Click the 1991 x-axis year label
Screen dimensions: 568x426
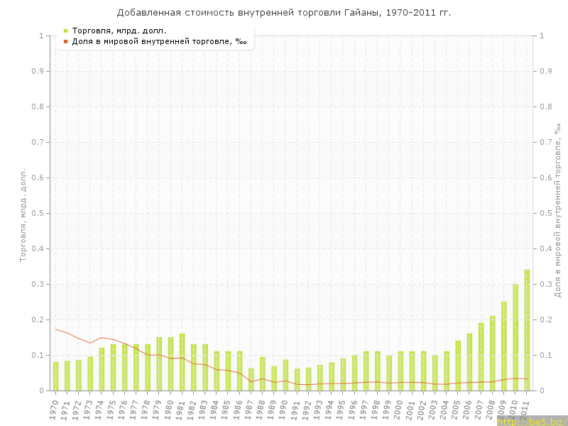coord(297,408)
